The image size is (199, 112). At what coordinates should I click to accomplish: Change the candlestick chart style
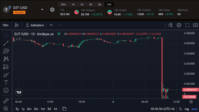click(16, 25)
